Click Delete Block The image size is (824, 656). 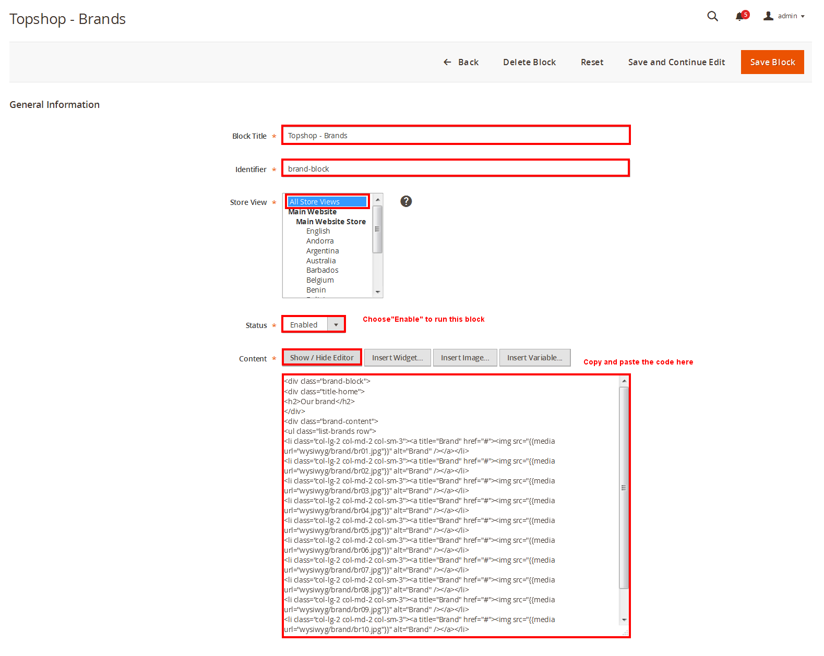tap(529, 62)
